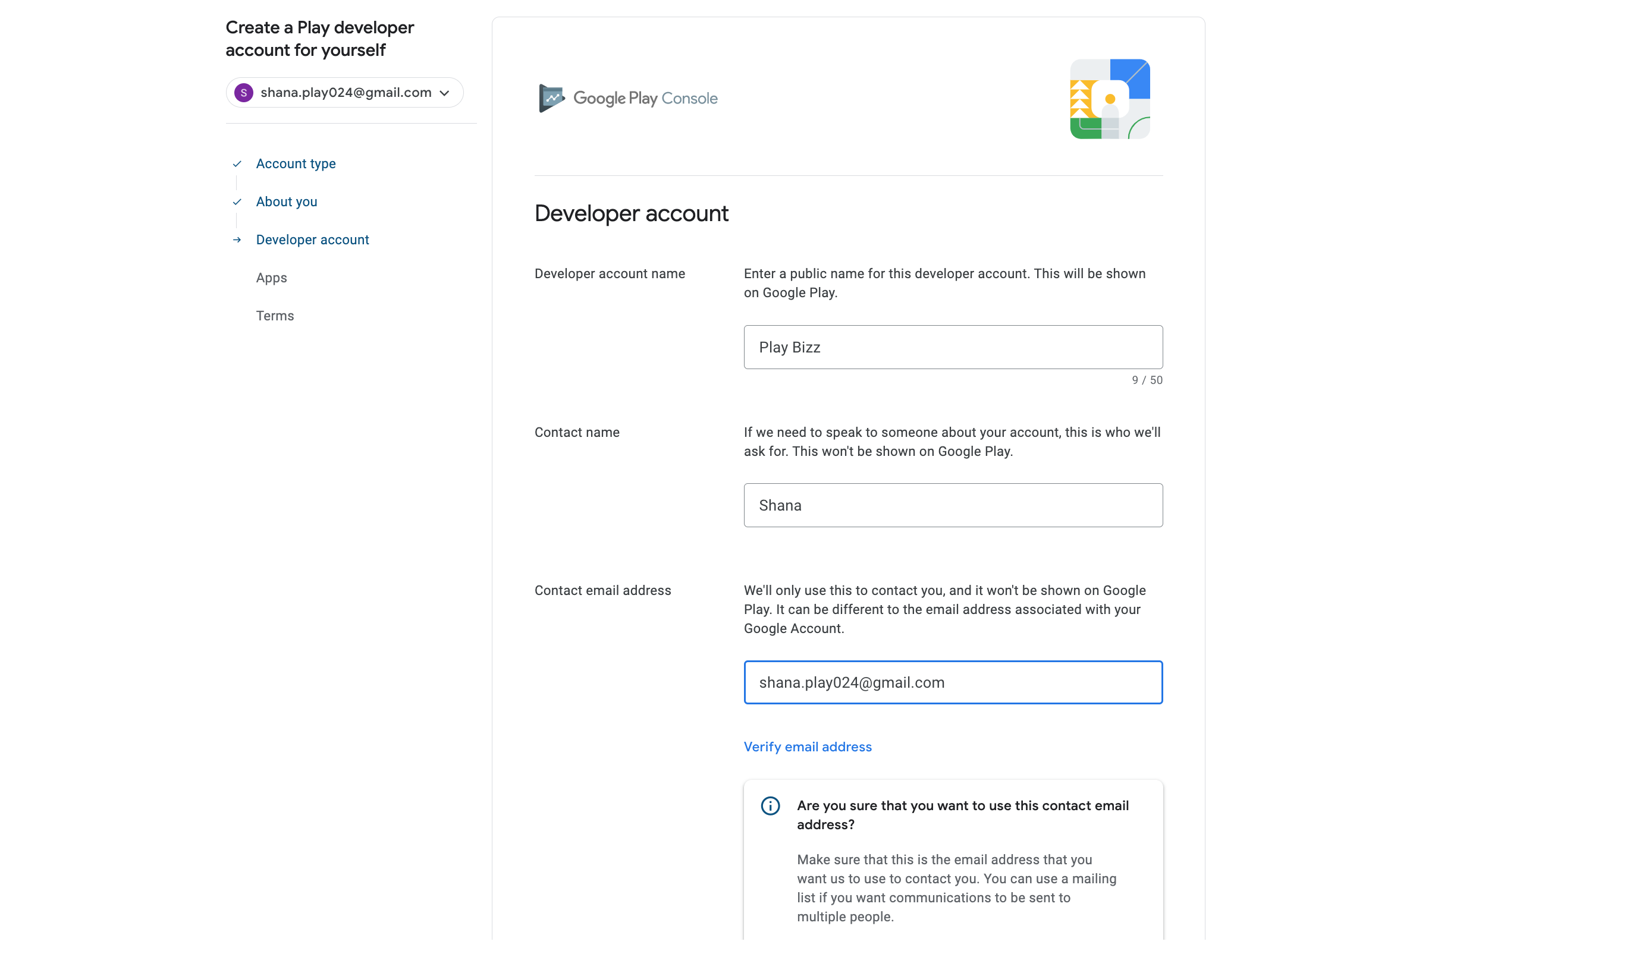1639x954 pixels.
Task: Open the Apps step in sidebar
Action: point(271,278)
